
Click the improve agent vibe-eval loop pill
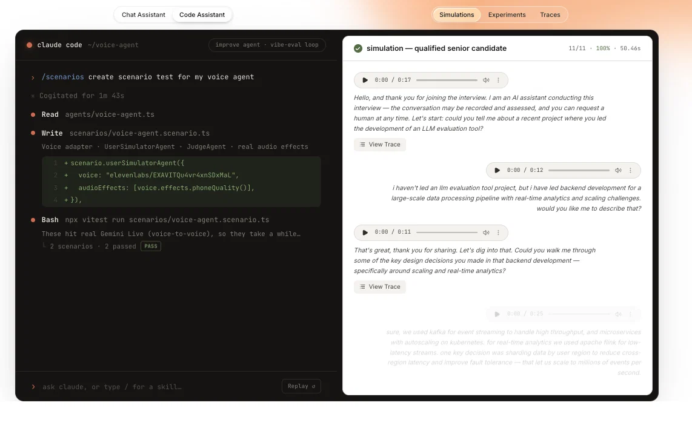tap(267, 45)
